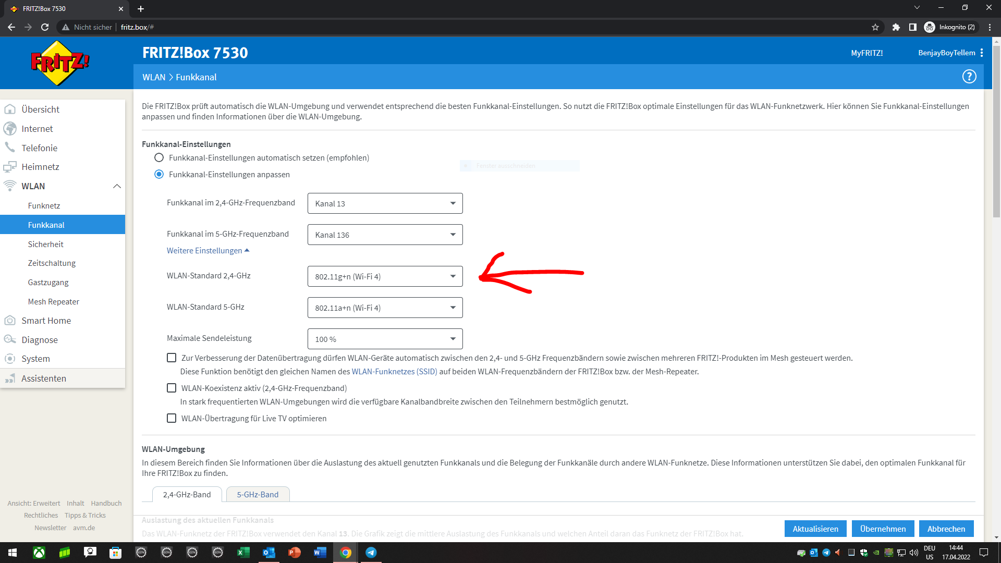Image resolution: width=1001 pixels, height=563 pixels.
Task: Bookmark page with star icon
Action: [x=875, y=27]
